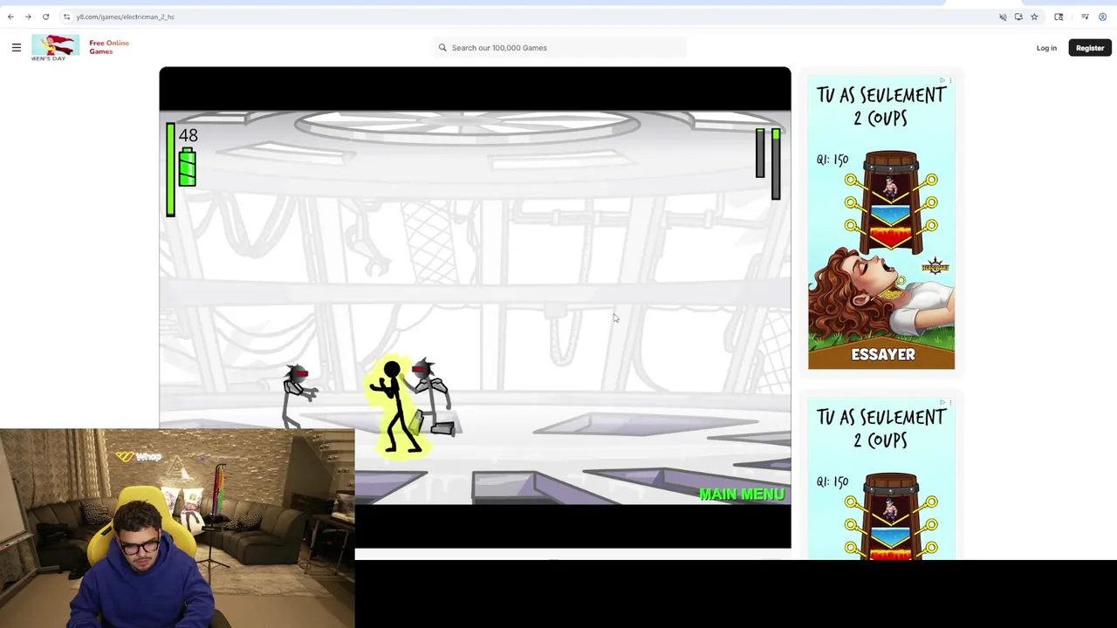Viewport: 1117px width, 628px height.
Task: Click the player's green health bar
Action: [x=170, y=169]
